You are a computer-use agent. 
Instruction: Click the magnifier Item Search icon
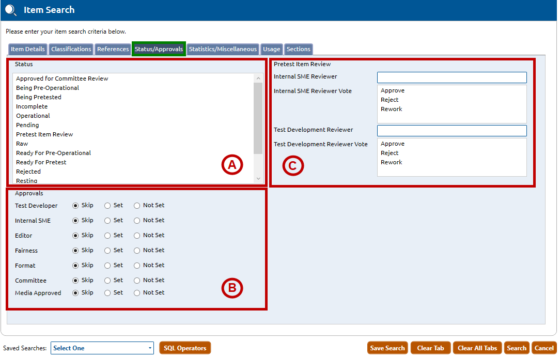11,10
